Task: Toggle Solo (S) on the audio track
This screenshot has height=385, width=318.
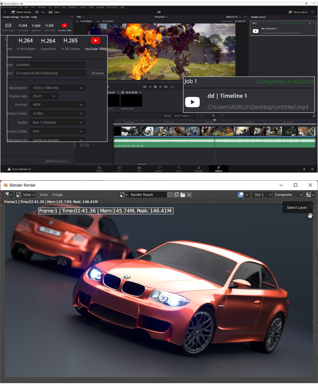Action: pyautogui.click(x=82, y=145)
